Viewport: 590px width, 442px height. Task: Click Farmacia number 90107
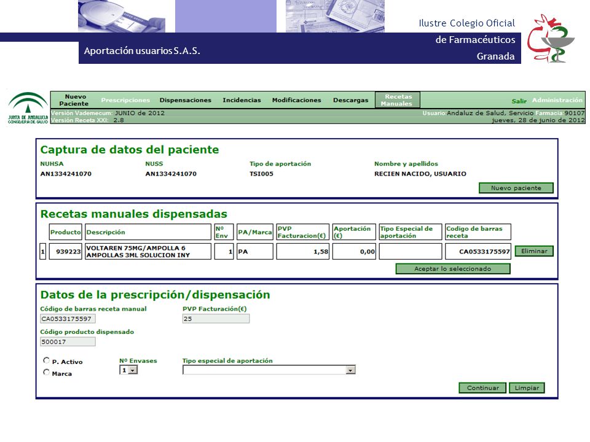tap(574, 113)
